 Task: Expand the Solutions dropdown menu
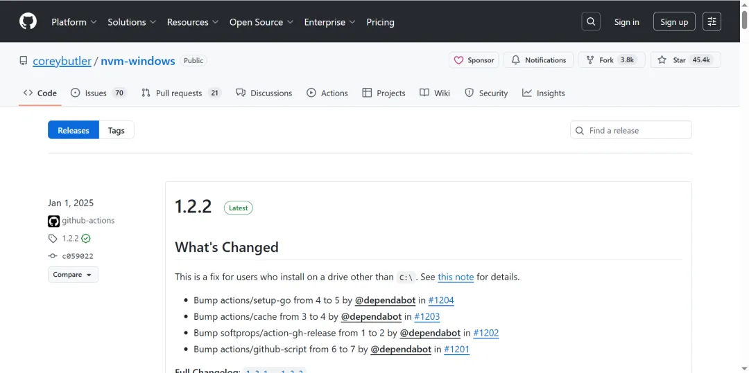(x=132, y=22)
